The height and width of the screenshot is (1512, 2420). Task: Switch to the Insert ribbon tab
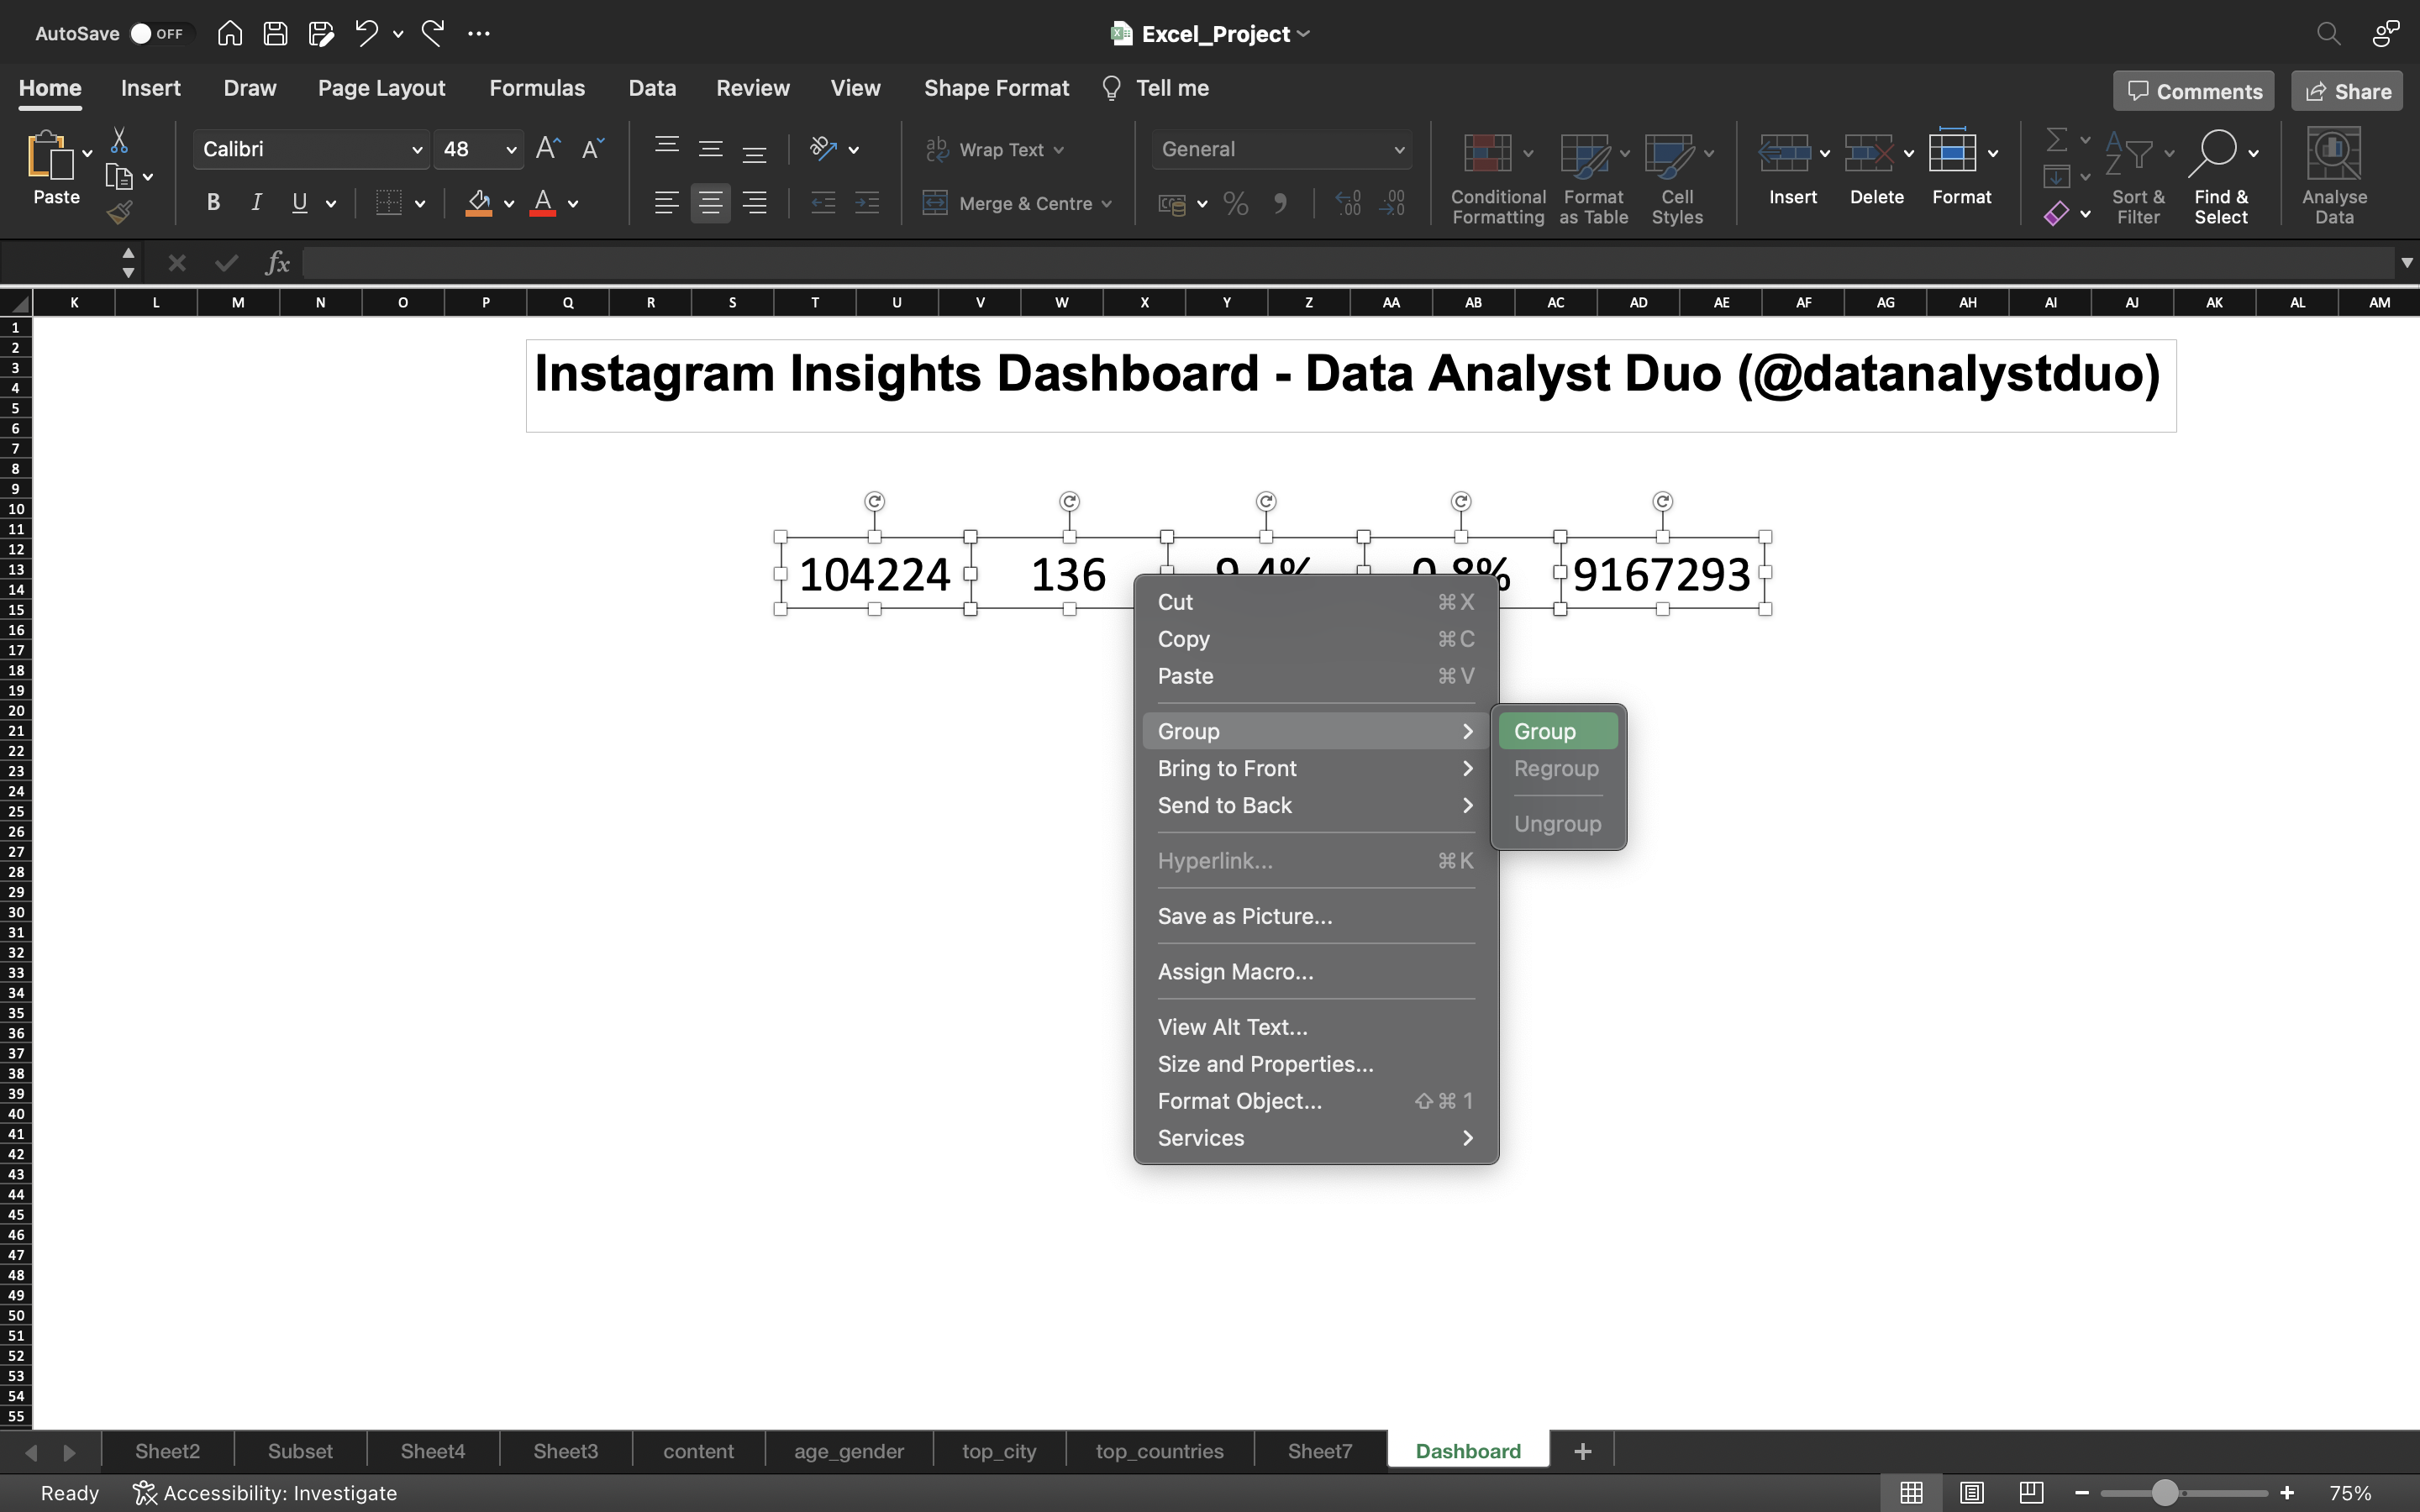(151, 88)
